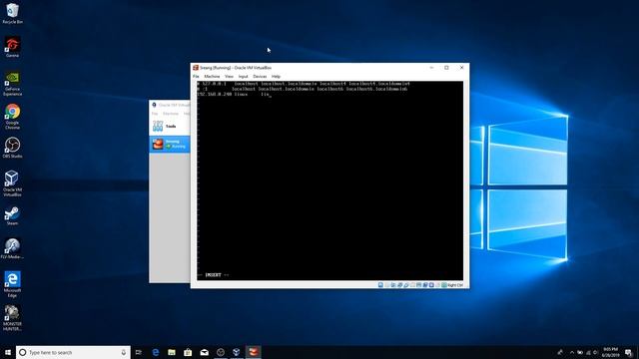Click the running VM entry in the VirtualBox Manager
639x359 pixels.
click(170, 144)
